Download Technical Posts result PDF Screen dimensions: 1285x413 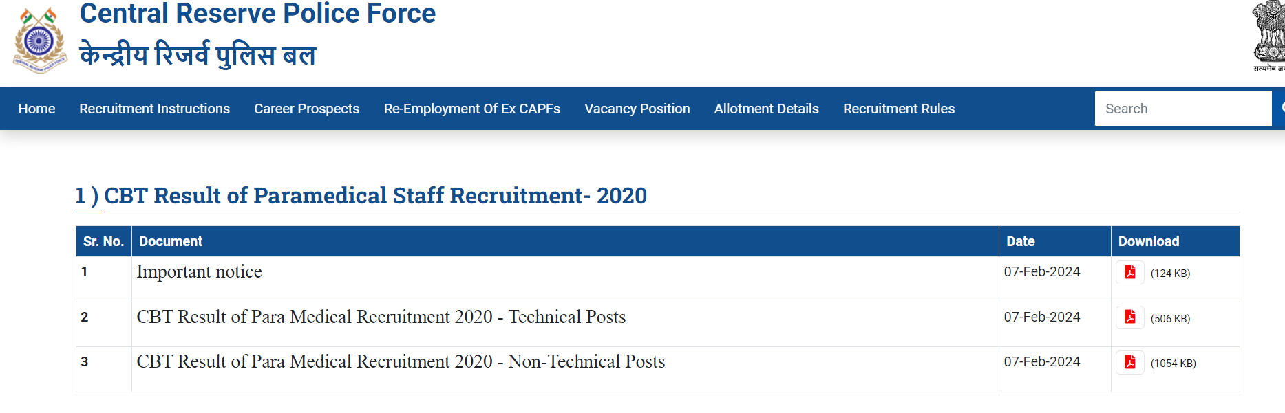pyautogui.click(x=1129, y=317)
